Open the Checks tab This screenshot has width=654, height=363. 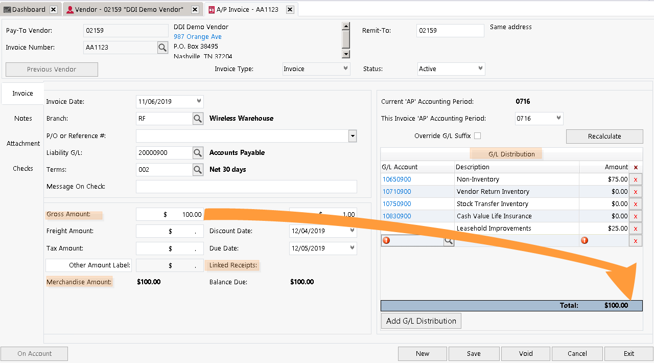click(x=22, y=168)
